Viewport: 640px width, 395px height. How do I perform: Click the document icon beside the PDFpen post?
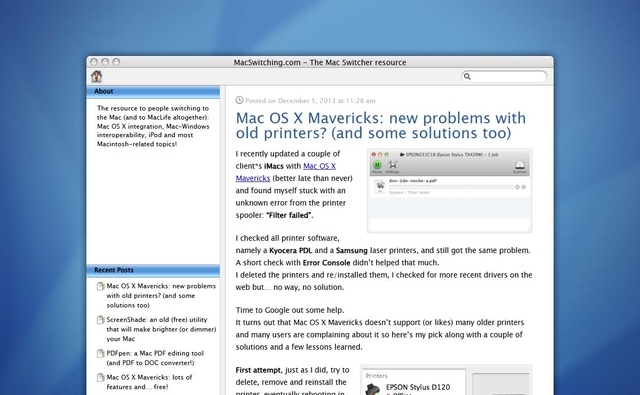pyautogui.click(x=101, y=353)
